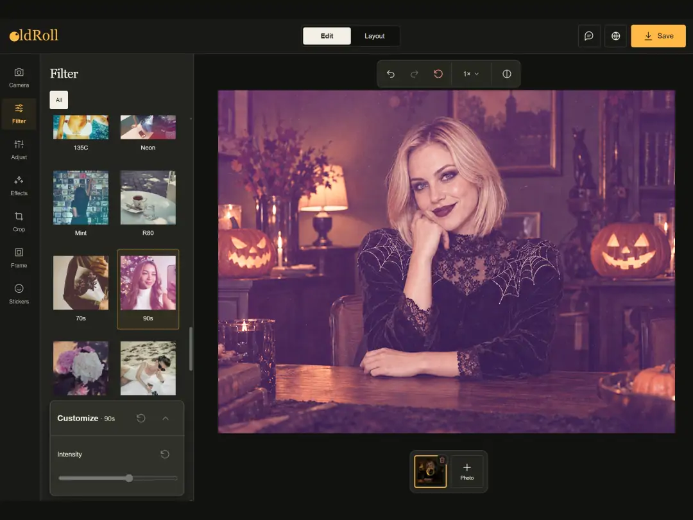Save the edited photo
This screenshot has width=693, height=520.
(x=658, y=36)
